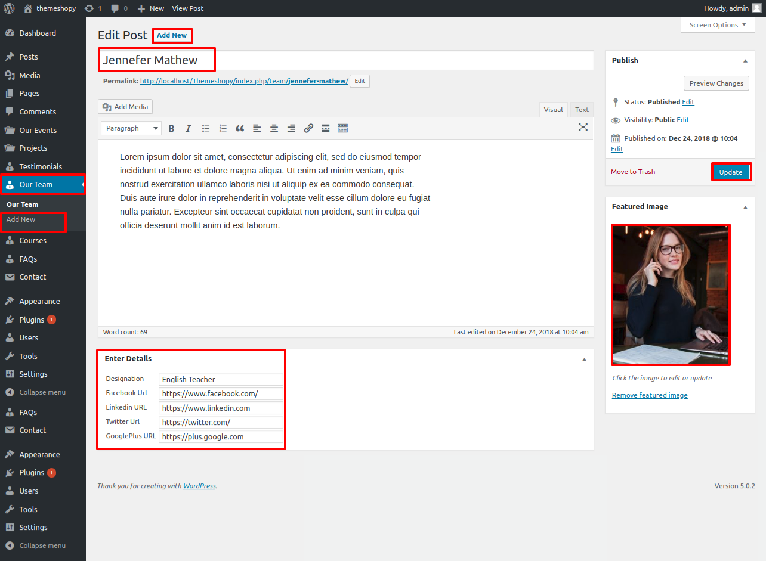Click the Designation input field
This screenshot has height=561, width=766.
point(221,379)
